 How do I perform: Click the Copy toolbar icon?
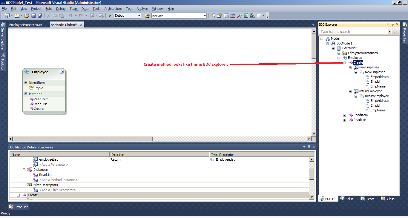click(x=55, y=16)
